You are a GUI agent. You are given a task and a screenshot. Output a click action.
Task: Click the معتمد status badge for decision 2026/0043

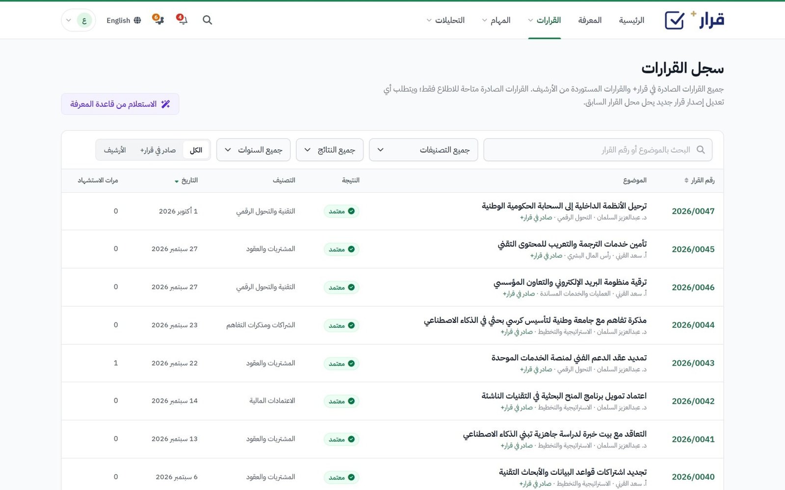tap(341, 364)
